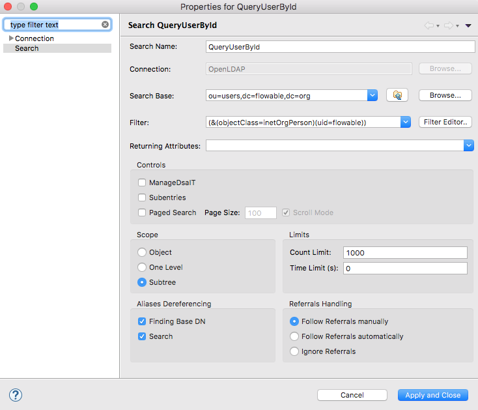Clear the filter text with the X icon
The height and width of the screenshot is (410, 478).
point(105,25)
